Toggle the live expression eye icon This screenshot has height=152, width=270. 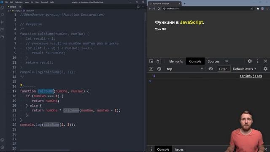[x=211, y=69]
